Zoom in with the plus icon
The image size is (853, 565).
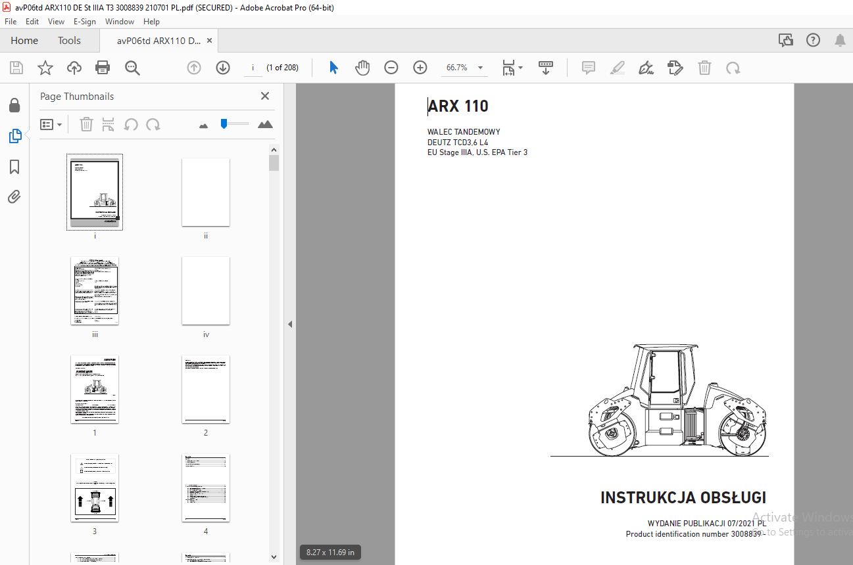click(420, 68)
